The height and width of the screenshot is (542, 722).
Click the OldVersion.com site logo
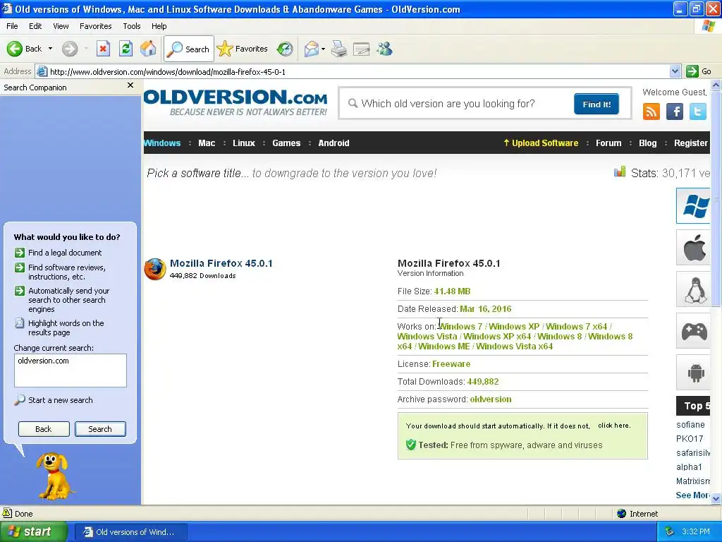[x=235, y=102]
